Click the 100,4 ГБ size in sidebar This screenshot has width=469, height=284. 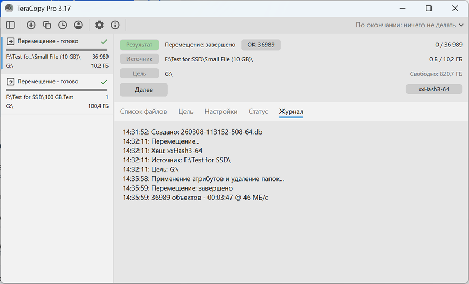pos(98,106)
